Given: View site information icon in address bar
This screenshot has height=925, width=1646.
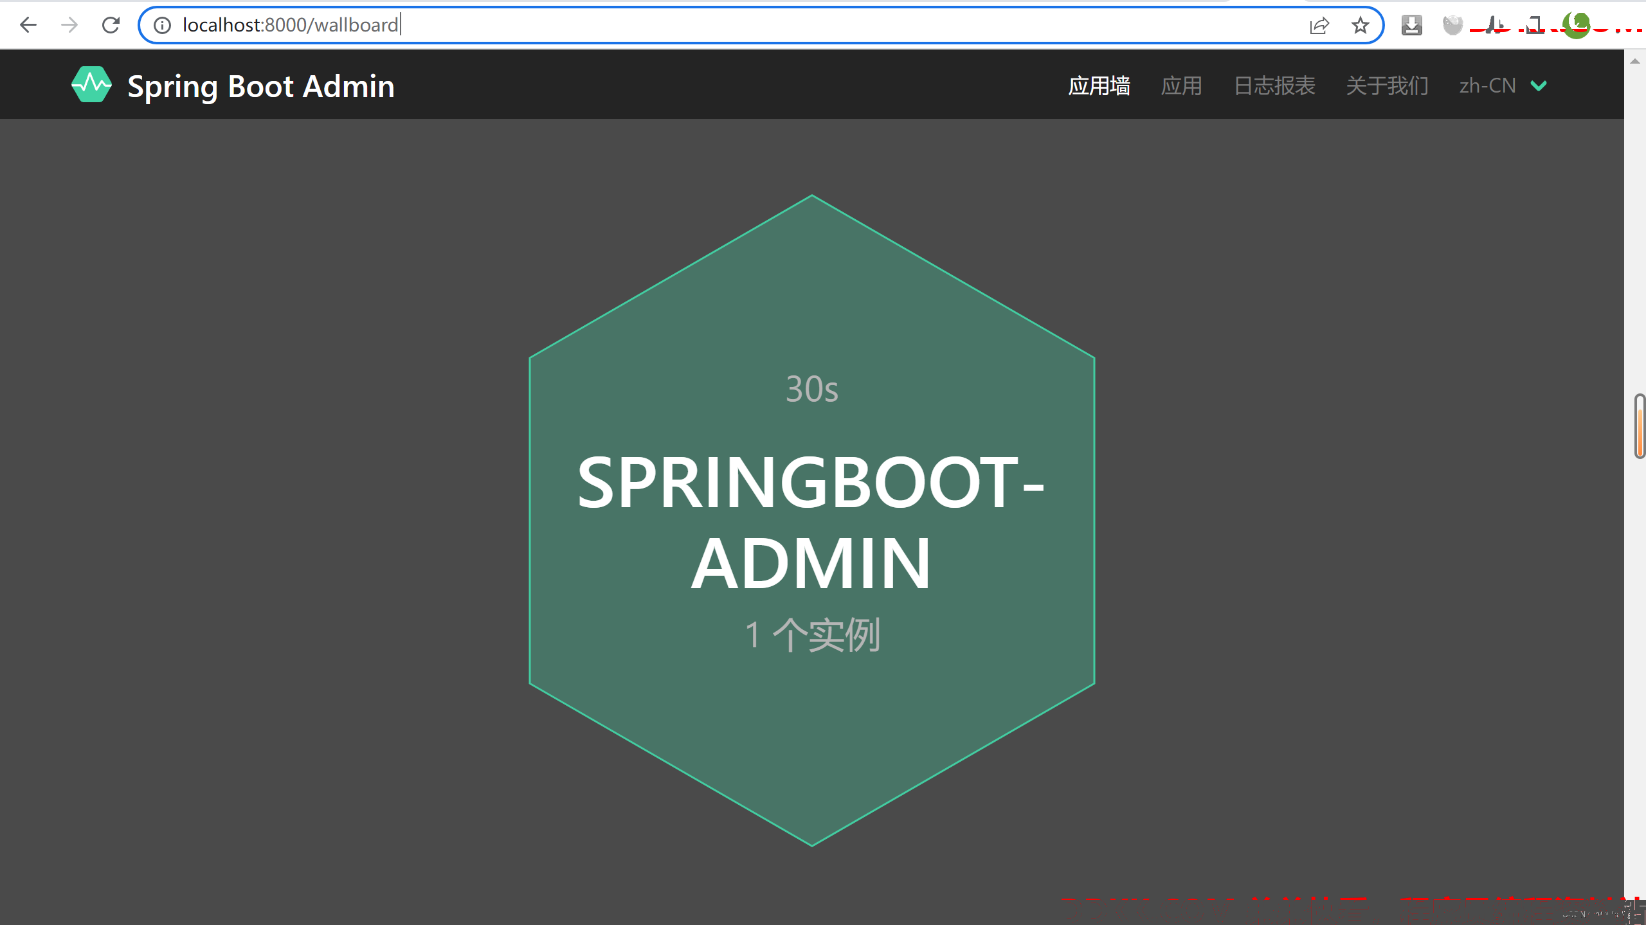Looking at the screenshot, I should [162, 25].
